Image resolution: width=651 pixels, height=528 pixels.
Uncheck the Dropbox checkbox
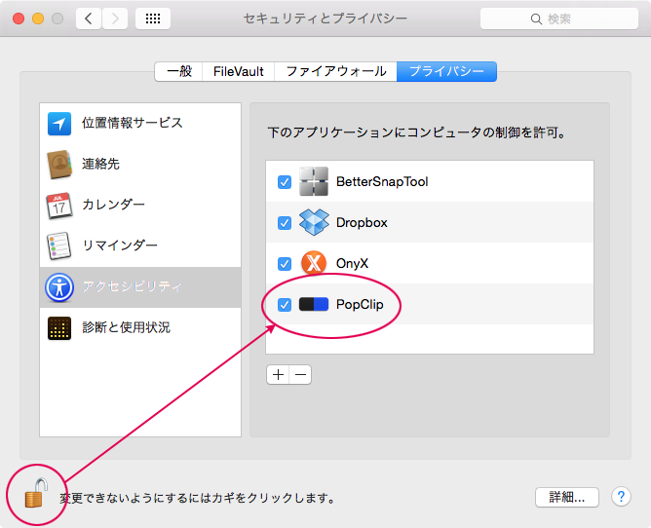pos(285,223)
